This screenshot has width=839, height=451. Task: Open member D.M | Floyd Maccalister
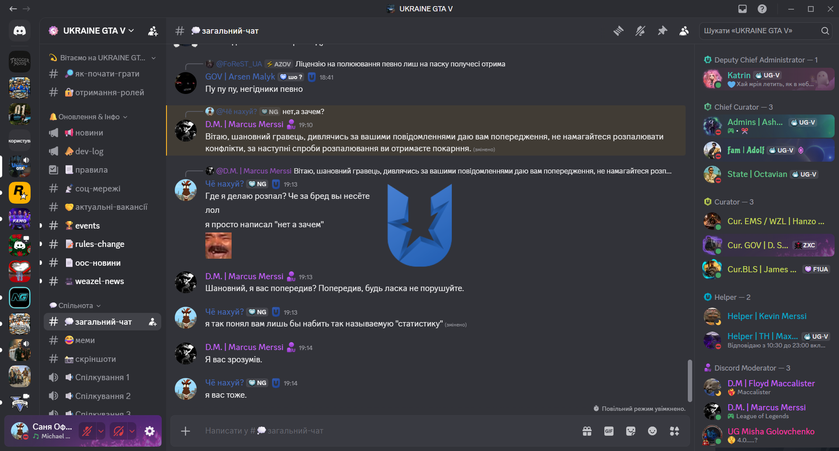(769, 387)
